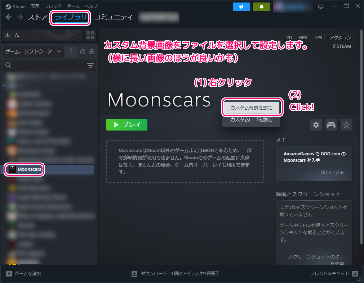This screenshot has height=283, width=364.
Task: Choose カスタム背景を設定 menu entry
Action: [251, 108]
